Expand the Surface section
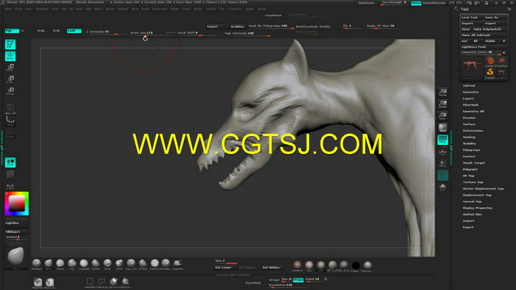Image resolution: width=516 pixels, height=290 pixels. (469, 124)
